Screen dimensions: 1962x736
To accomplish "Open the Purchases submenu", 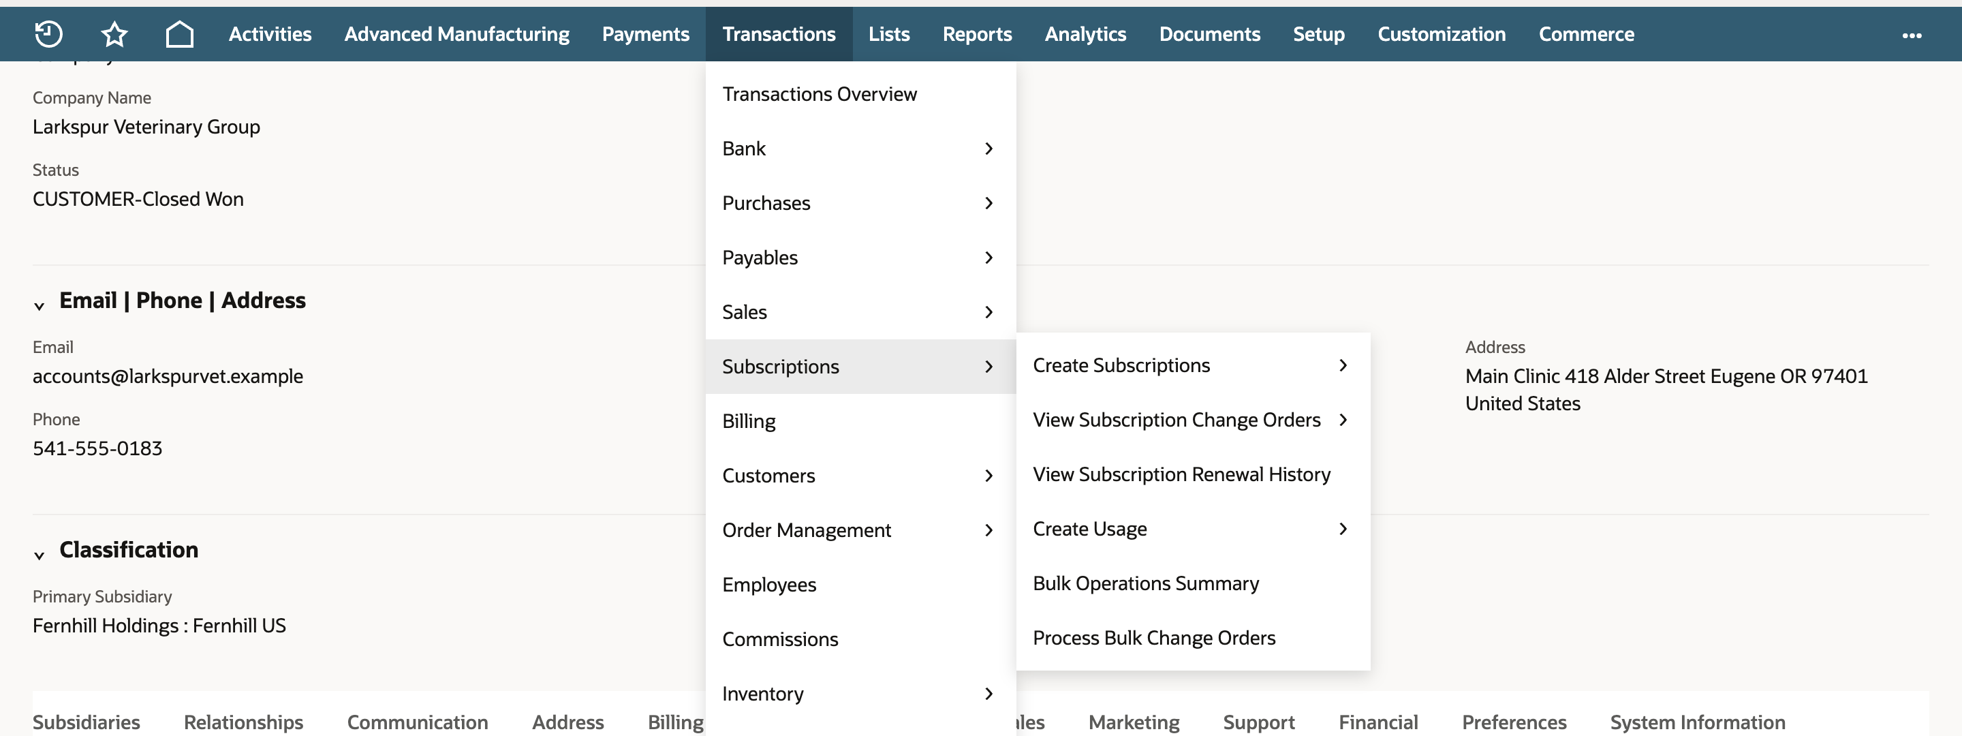I will 860,204.
